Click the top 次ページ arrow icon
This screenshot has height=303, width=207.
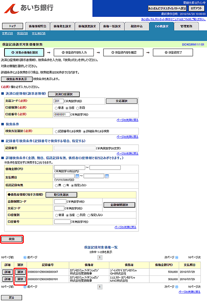pos(177,257)
